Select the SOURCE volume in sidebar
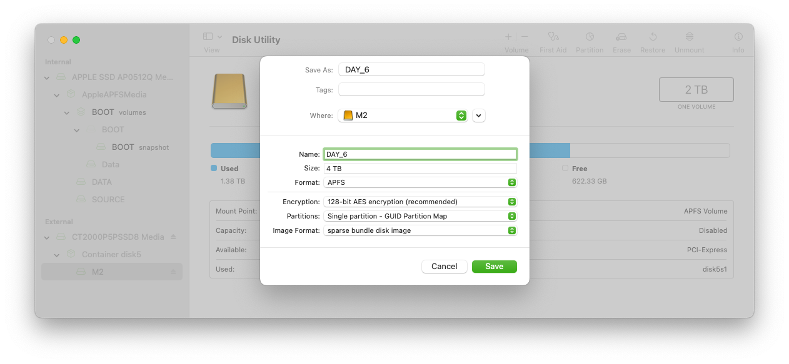789x364 pixels. (112, 200)
